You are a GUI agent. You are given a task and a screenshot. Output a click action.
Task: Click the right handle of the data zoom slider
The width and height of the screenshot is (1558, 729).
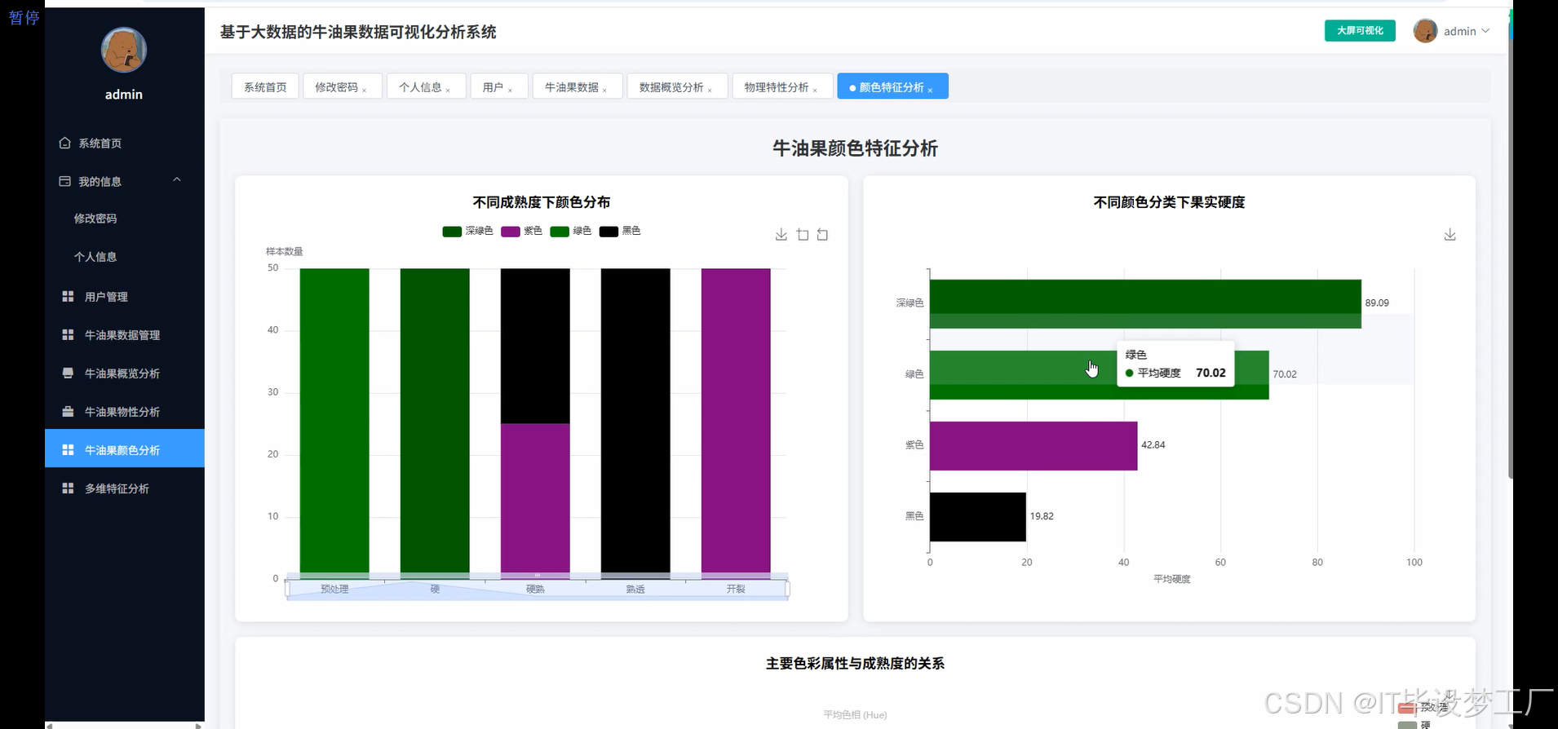pos(788,589)
